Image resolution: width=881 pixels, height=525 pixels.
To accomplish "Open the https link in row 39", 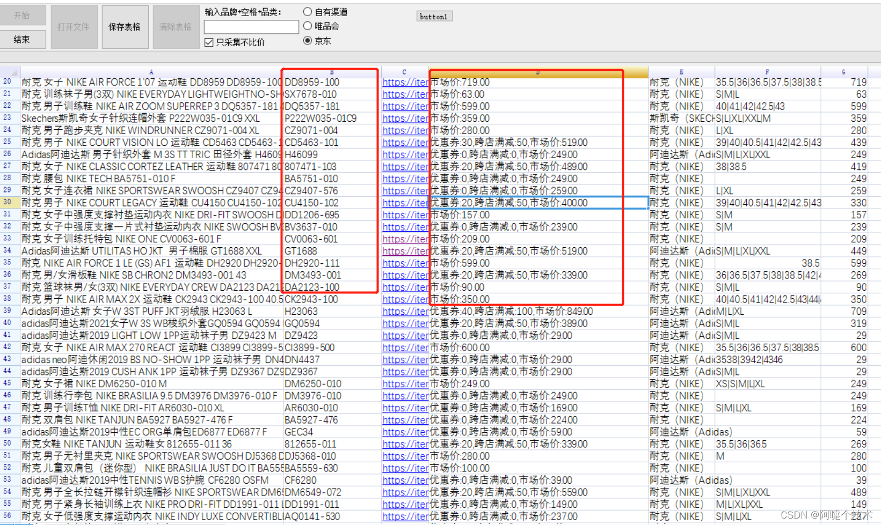I will [x=405, y=312].
